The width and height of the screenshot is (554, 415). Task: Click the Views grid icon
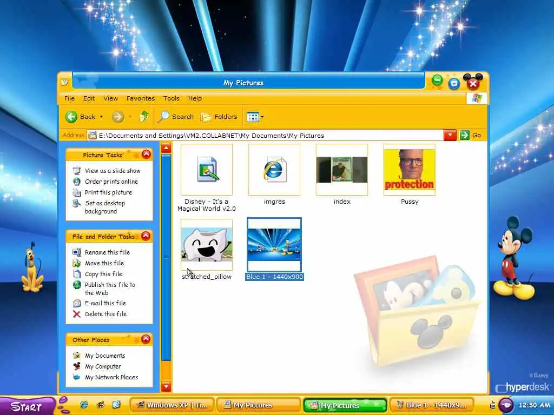click(x=253, y=117)
